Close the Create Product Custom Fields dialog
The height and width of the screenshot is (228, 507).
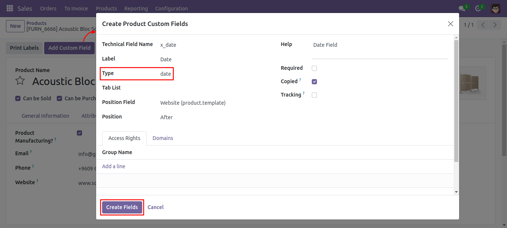451,24
